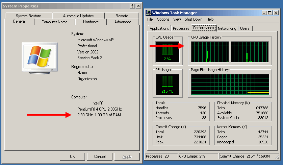Open the Hardware tab
This screenshot has width=283, height=165.
[x=91, y=22]
